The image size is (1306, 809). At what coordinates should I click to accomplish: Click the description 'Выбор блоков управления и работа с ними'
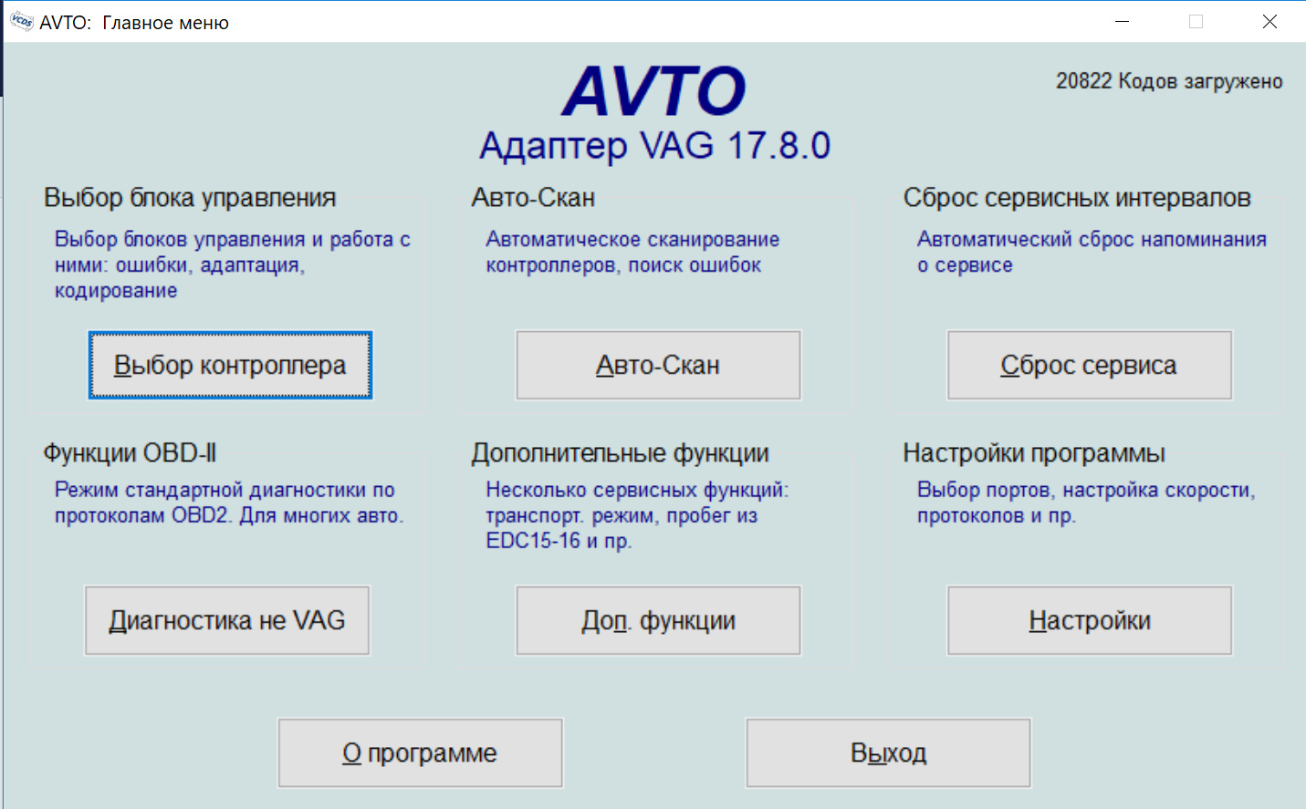[x=233, y=264]
